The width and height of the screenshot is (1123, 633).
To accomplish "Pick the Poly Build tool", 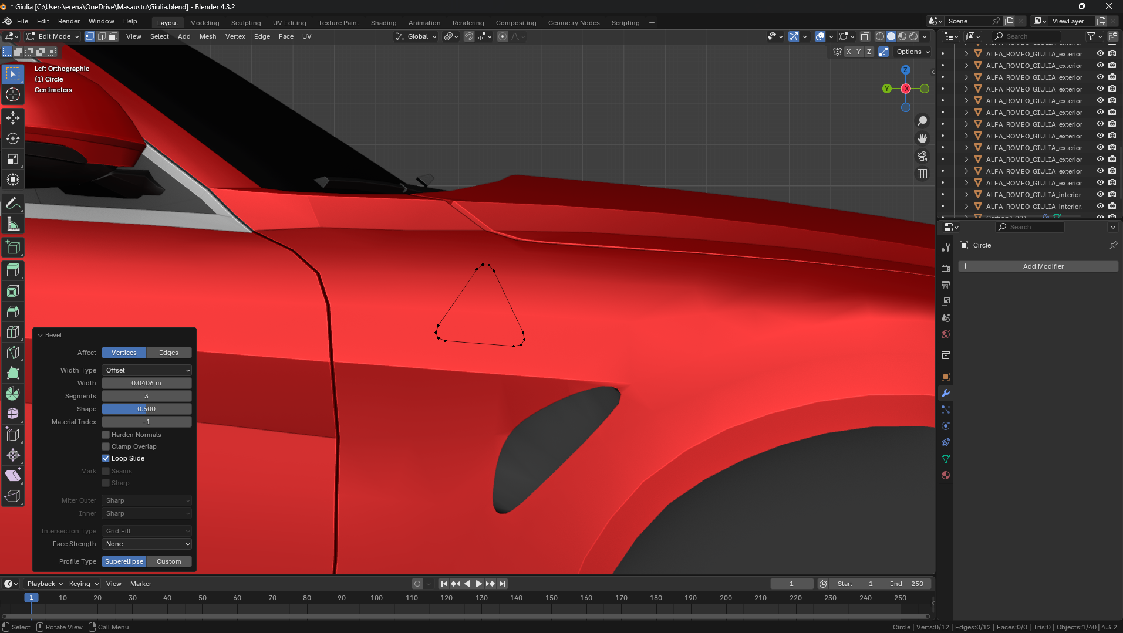I will [13, 373].
